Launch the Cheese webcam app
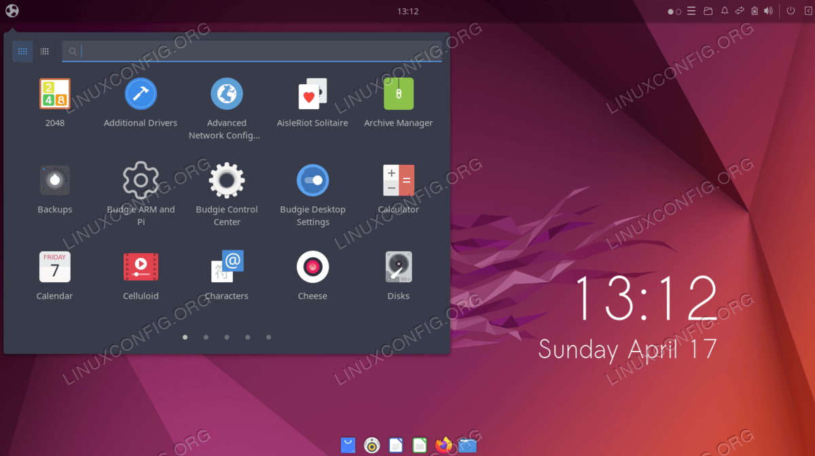This screenshot has height=456, width=815. point(312,275)
